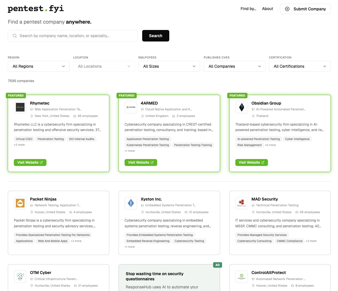The width and height of the screenshot is (338, 291).
Task: Click the blue Xyston Inc. logo
Action: click(131, 203)
